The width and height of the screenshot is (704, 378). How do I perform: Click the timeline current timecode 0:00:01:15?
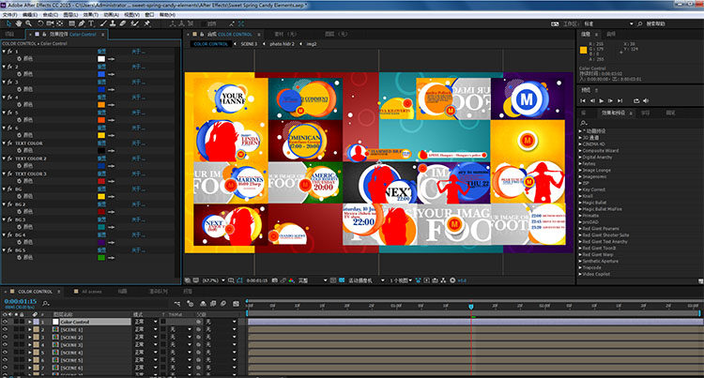20,302
